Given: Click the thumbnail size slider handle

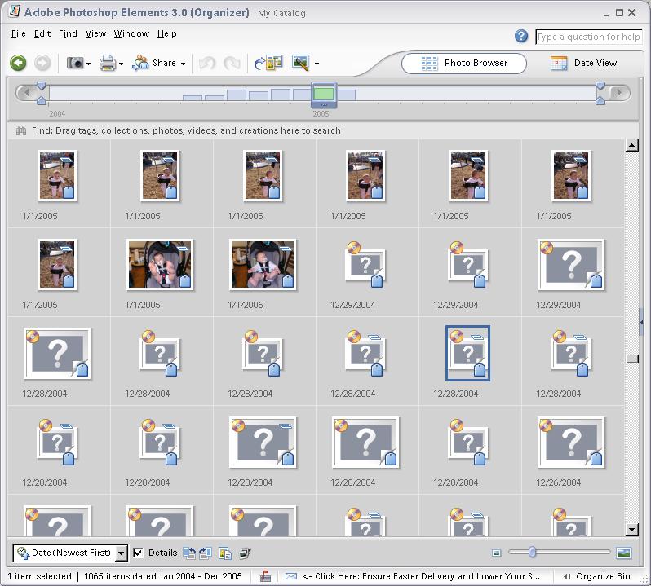Looking at the screenshot, I should pyautogui.click(x=532, y=553).
